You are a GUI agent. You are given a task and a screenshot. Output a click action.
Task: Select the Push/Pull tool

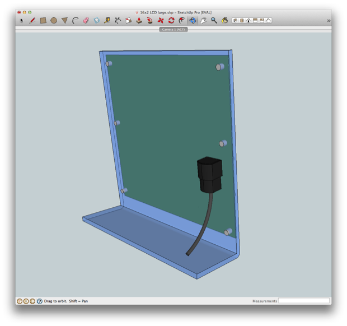tap(139, 21)
